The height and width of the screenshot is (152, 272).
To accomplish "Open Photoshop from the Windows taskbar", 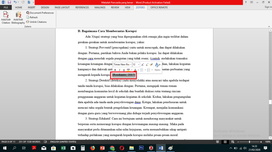I will pos(141,148).
